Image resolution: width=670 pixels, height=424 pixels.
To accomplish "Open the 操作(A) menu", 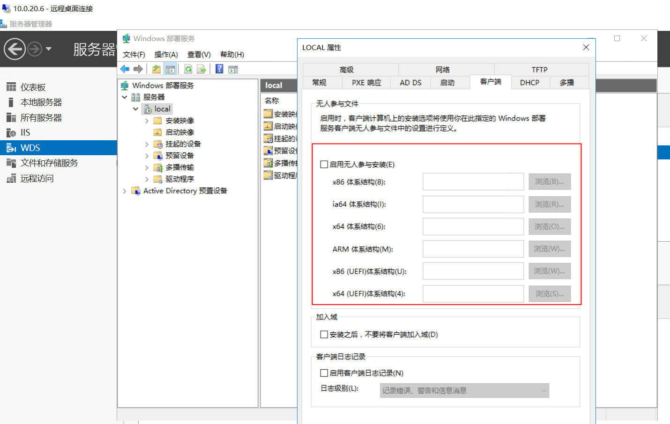I will [x=166, y=55].
